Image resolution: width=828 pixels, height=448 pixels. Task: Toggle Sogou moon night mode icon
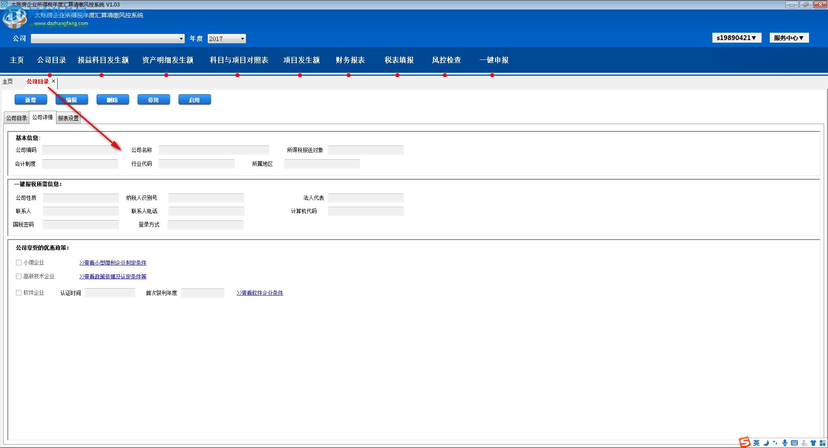pyautogui.click(x=766, y=443)
